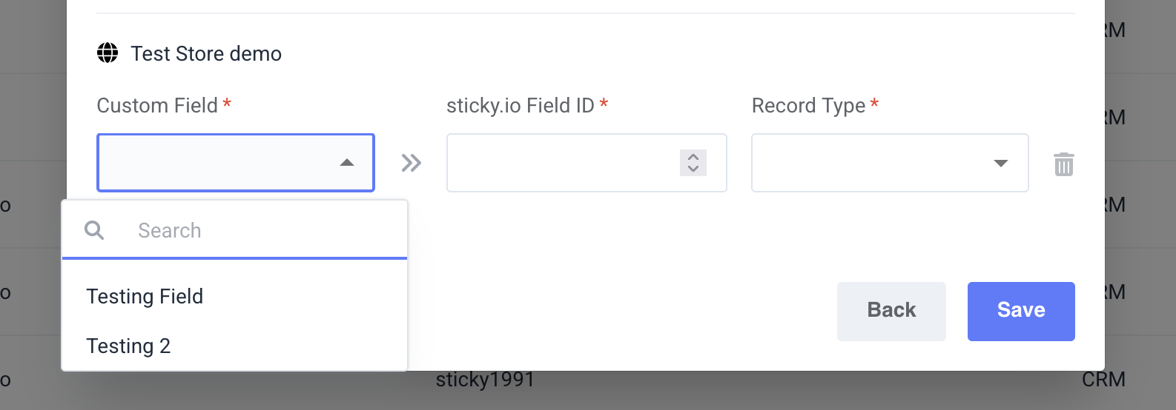Collapse the Custom Field dropdown using its caret

click(346, 163)
